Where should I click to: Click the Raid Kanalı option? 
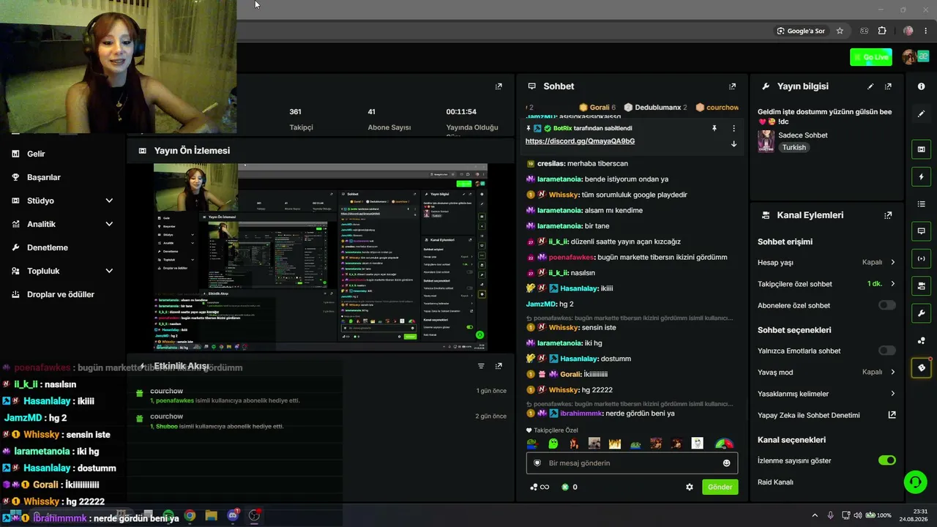coord(775,482)
